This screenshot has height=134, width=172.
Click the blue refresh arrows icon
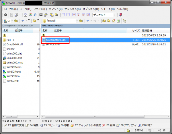[35, 15]
